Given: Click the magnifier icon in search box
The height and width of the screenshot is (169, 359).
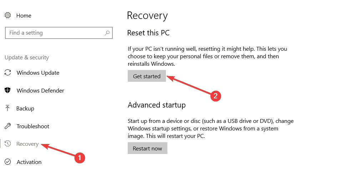Looking at the screenshot, I should coord(107,33).
